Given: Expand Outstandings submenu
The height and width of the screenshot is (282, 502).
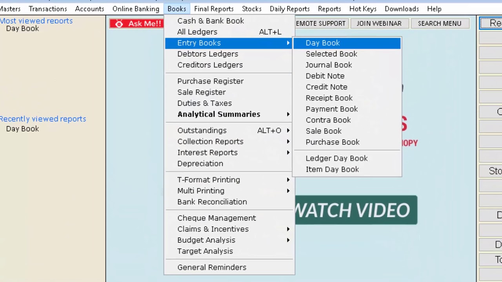Looking at the screenshot, I should 229,130.
